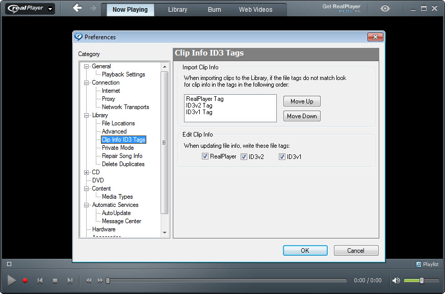Screen dimensions: 445x294
Task: Open the Playlist panel
Action: [x=427, y=264]
